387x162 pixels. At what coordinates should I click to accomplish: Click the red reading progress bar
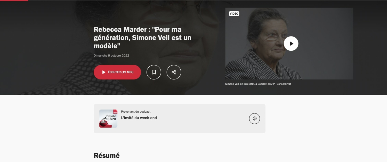[x=14, y=1]
